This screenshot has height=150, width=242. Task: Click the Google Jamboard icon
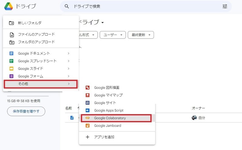[87, 126]
